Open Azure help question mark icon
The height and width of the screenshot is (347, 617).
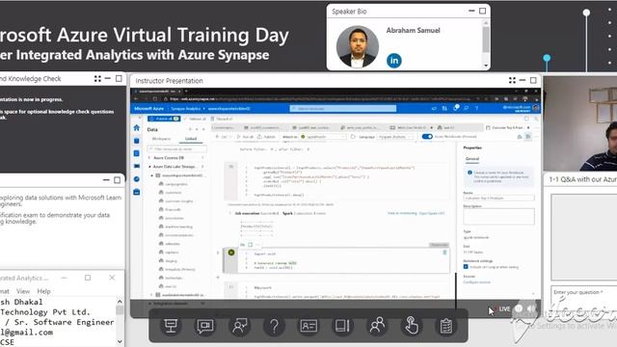[477, 108]
